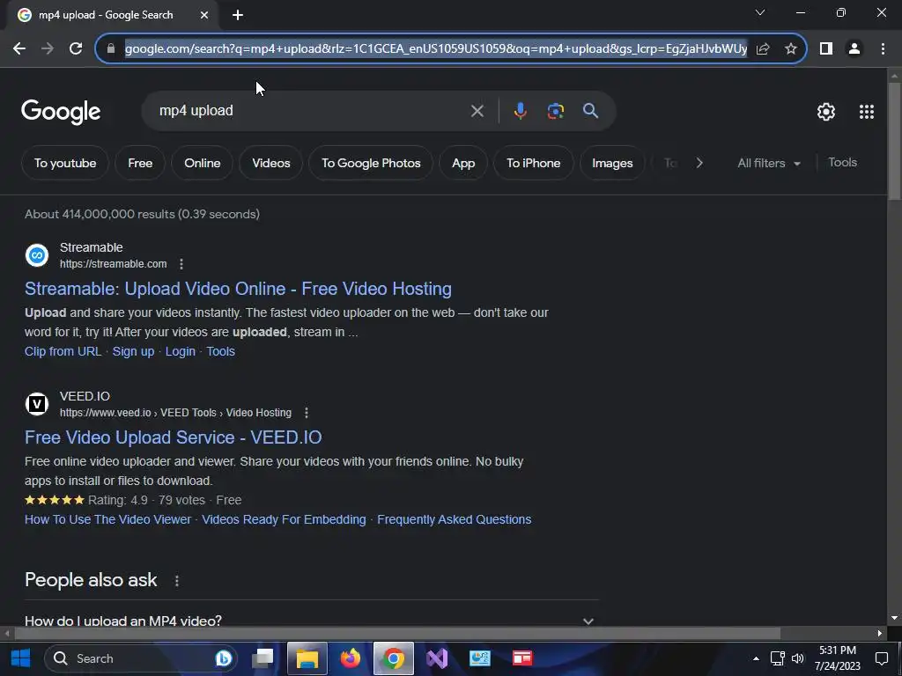Open the notification center
This screenshot has width=902, height=676.
[x=881, y=658]
